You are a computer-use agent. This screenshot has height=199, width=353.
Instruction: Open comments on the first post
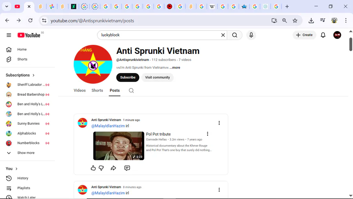(127, 168)
